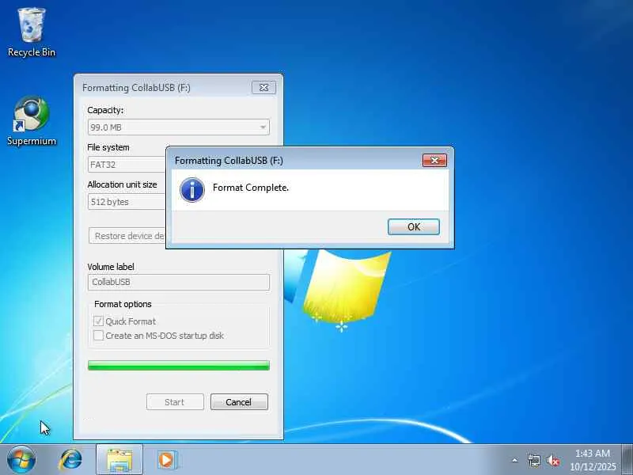
Task: Click the green format progress bar
Action: [179, 365]
